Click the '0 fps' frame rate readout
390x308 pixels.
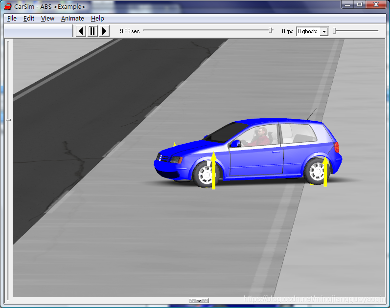[x=288, y=31]
